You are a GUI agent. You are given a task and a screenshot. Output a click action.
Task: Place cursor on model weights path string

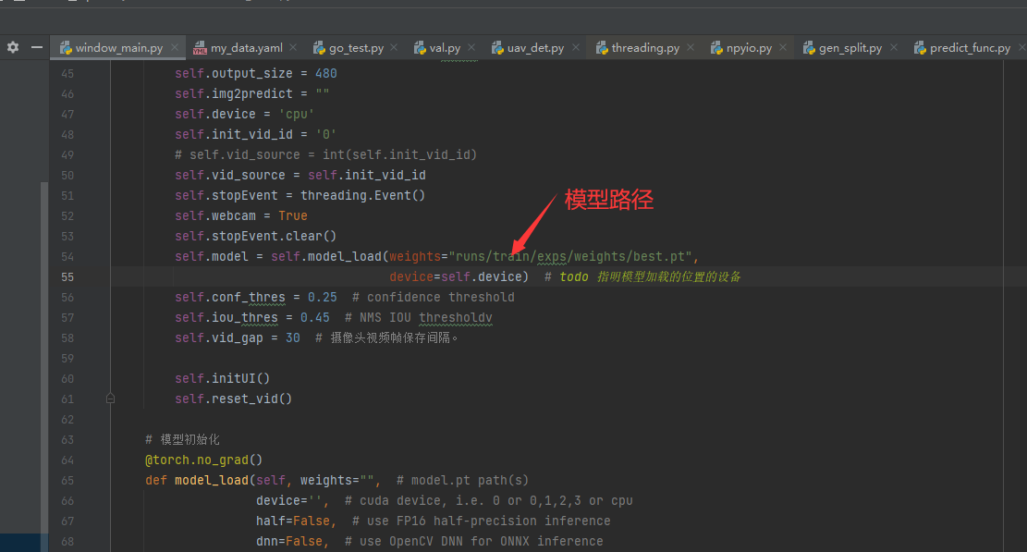point(572,257)
